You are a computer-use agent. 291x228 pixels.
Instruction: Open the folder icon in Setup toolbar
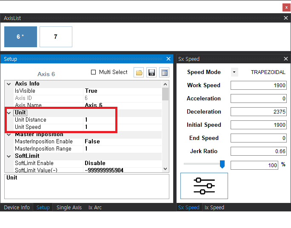(139, 73)
